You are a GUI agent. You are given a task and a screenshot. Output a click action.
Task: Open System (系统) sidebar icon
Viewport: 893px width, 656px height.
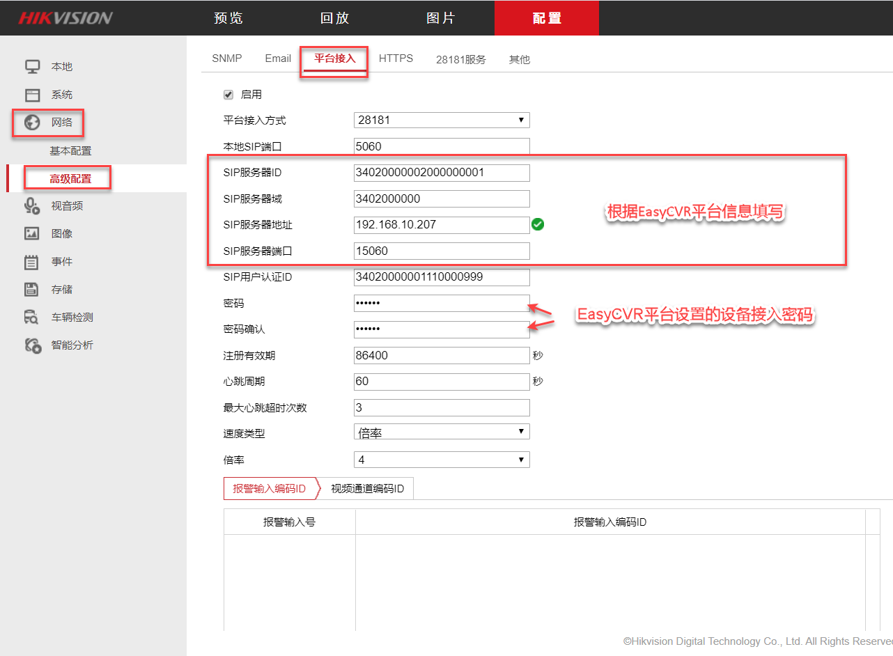point(32,95)
